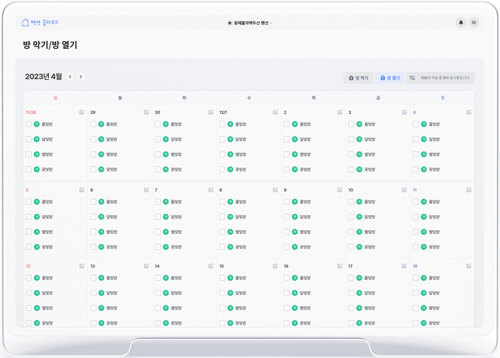Click the 달빛방 label on day 2

pos(305,139)
